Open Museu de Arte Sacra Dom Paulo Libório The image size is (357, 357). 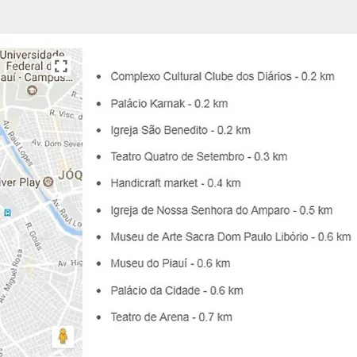(231, 236)
